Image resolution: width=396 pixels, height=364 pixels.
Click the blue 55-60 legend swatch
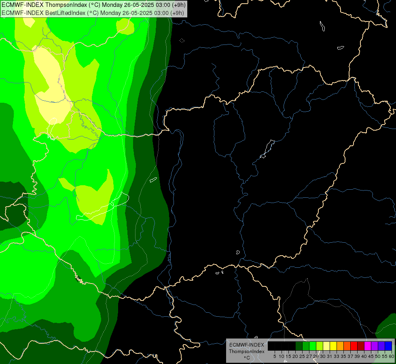tap(388, 346)
